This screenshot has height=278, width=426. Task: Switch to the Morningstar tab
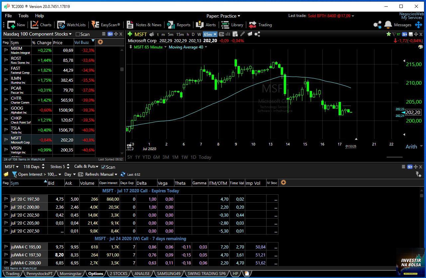70,274
